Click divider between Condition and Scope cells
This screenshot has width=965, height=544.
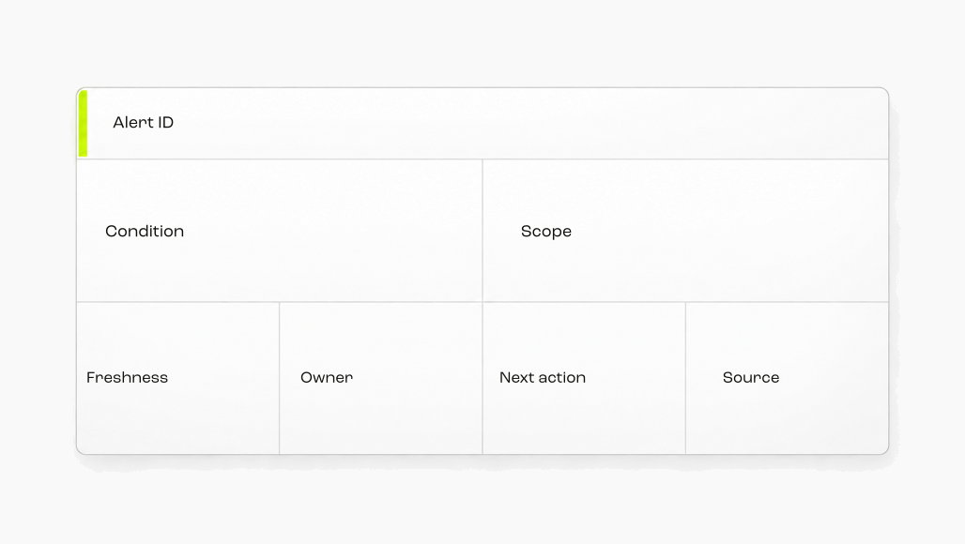(482, 231)
